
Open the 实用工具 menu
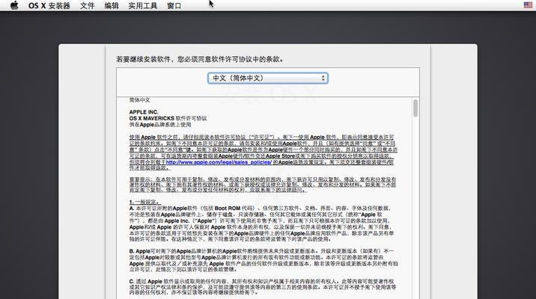pos(143,6)
